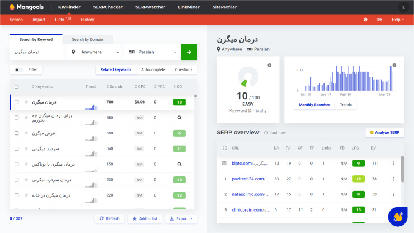Star the keyword قرص میگرن
414x233 pixels.
(26, 133)
